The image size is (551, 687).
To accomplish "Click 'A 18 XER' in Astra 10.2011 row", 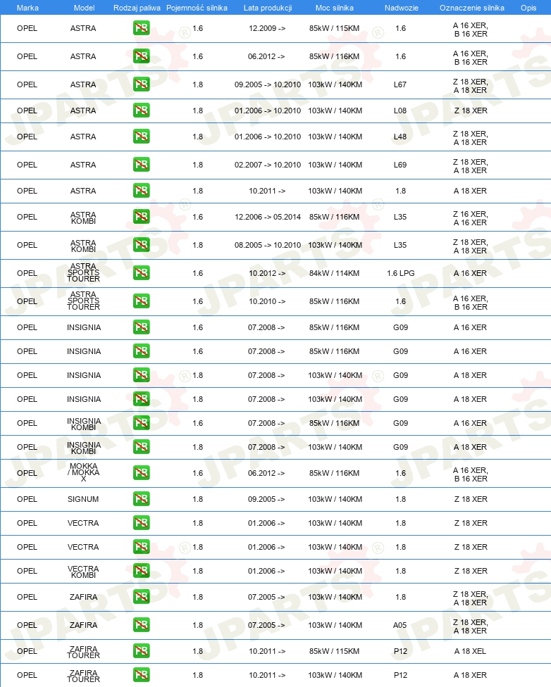I will [x=470, y=191].
